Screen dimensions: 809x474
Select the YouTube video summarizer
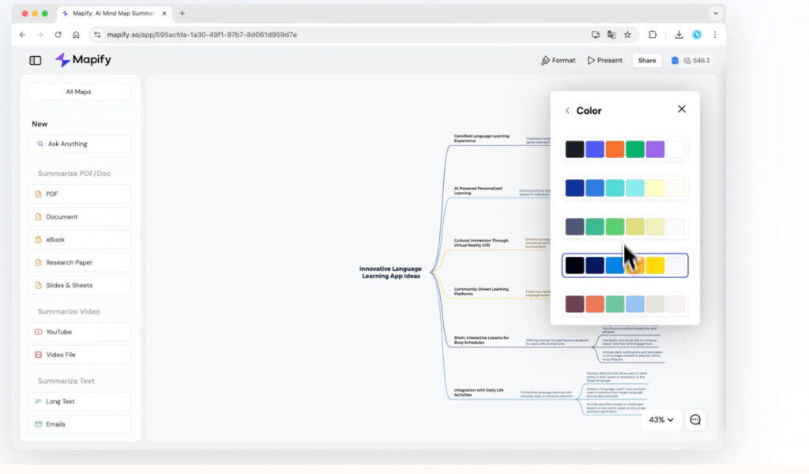click(79, 332)
